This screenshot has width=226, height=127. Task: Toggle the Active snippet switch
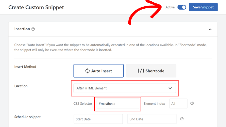(x=182, y=7)
